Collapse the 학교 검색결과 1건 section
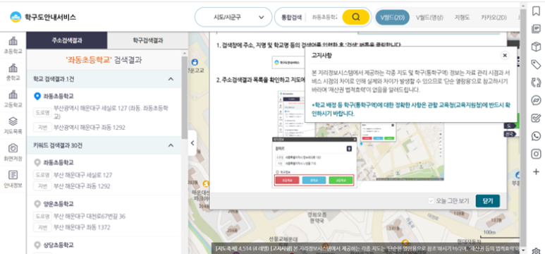 [x=171, y=79]
